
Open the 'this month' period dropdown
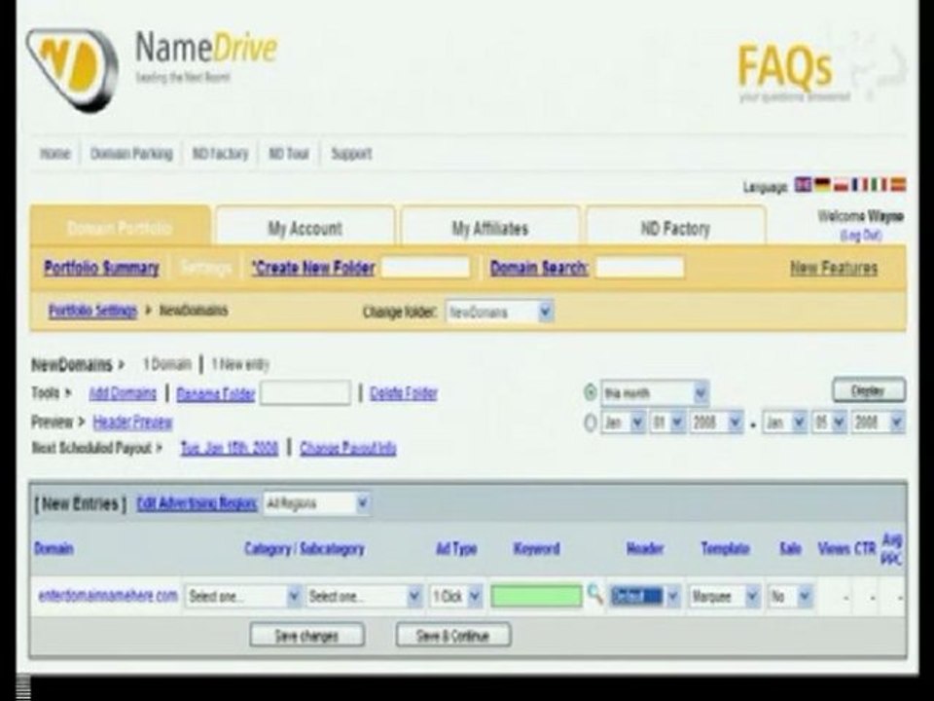coord(655,393)
